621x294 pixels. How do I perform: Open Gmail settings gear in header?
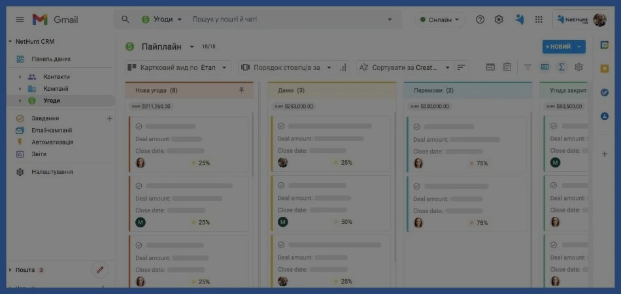[499, 20]
